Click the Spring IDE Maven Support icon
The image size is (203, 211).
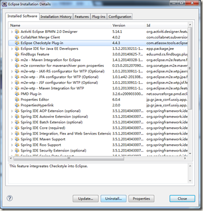(x=17, y=139)
